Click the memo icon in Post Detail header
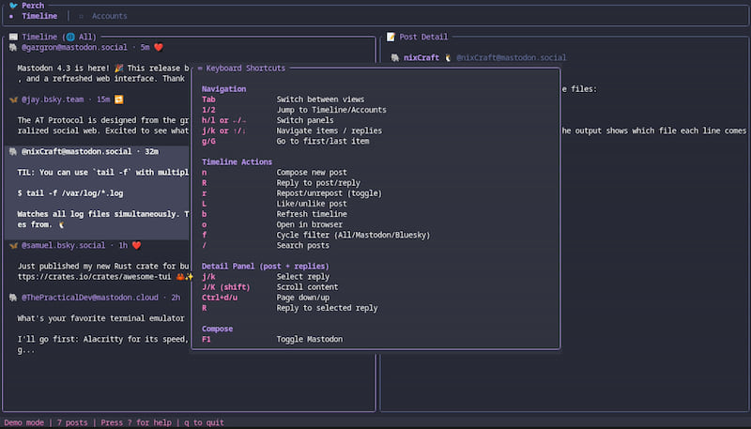751x429 pixels. (391, 37)
